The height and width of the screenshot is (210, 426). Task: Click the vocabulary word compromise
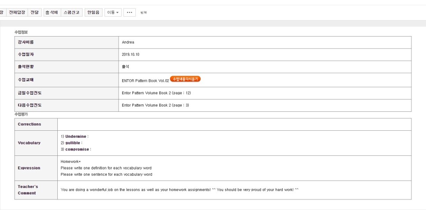pos(77,149)
